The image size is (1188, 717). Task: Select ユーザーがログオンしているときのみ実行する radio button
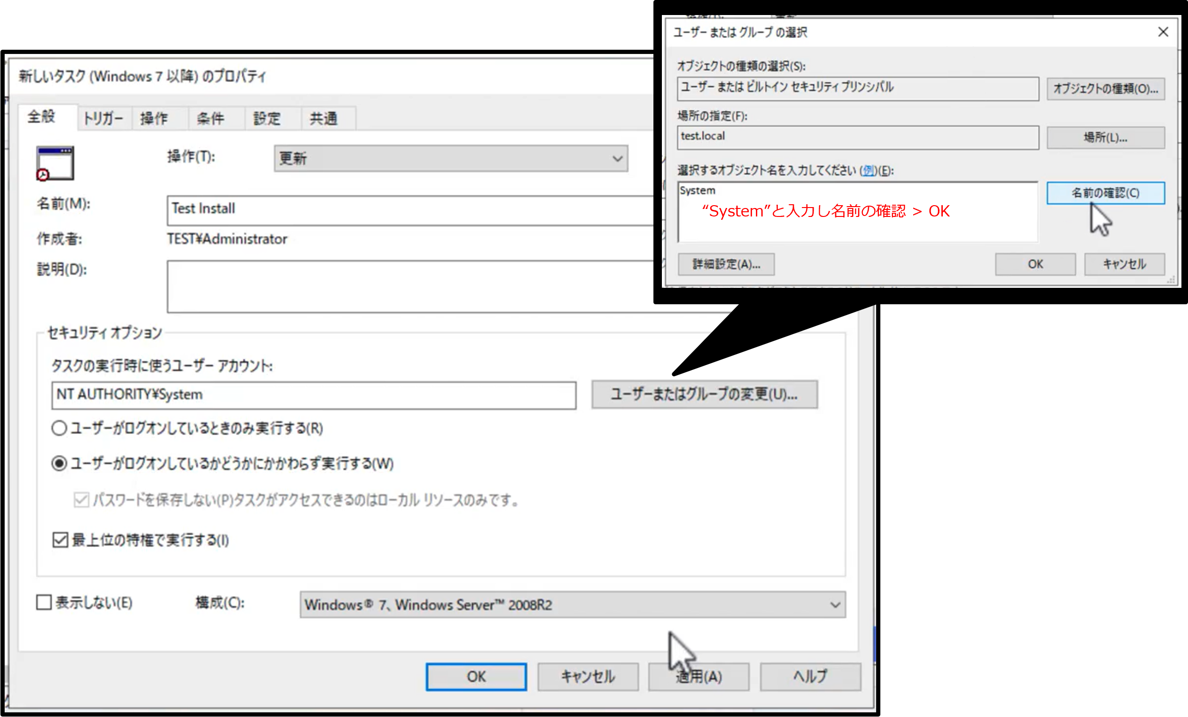59,428
